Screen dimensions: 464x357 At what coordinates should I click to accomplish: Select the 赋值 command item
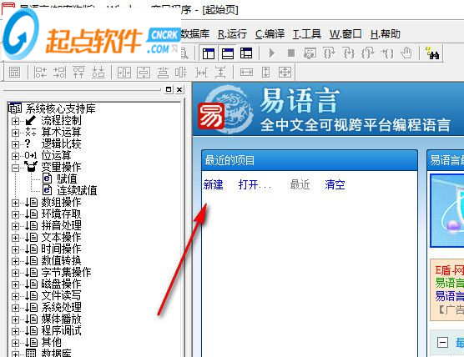coord(67,179)
